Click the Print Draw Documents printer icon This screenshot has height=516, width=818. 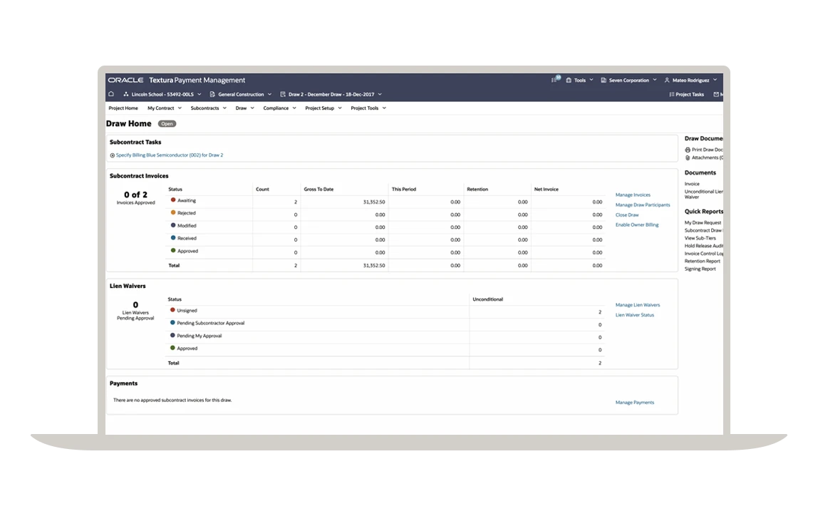pos(688,150)
